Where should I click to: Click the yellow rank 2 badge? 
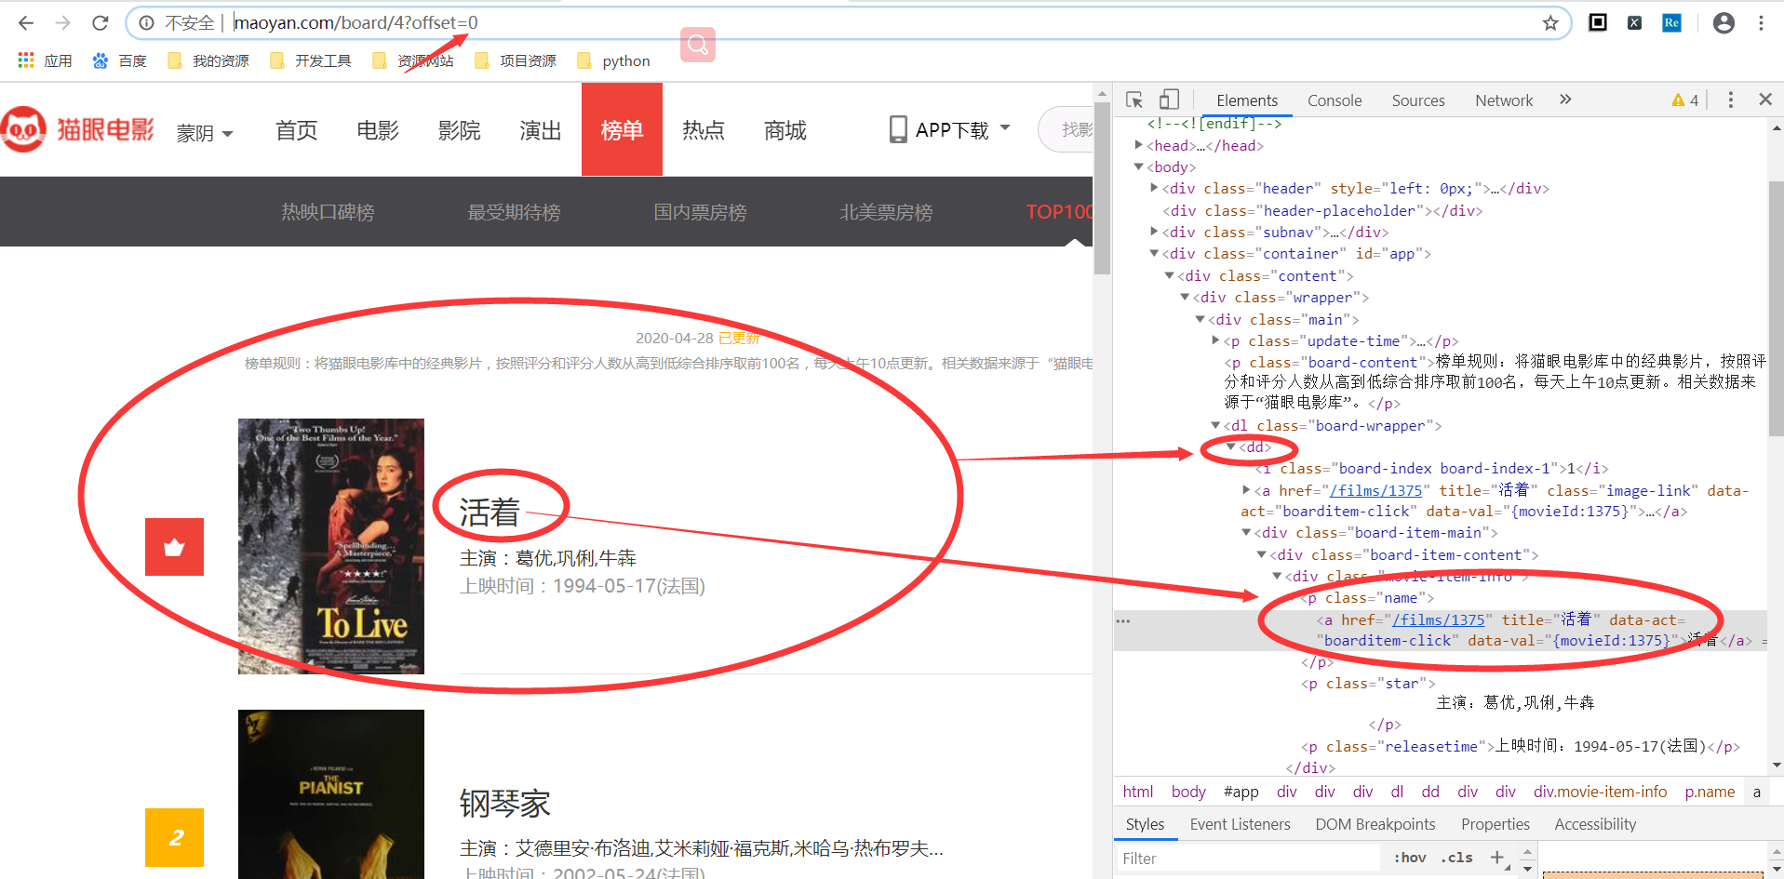174,837
